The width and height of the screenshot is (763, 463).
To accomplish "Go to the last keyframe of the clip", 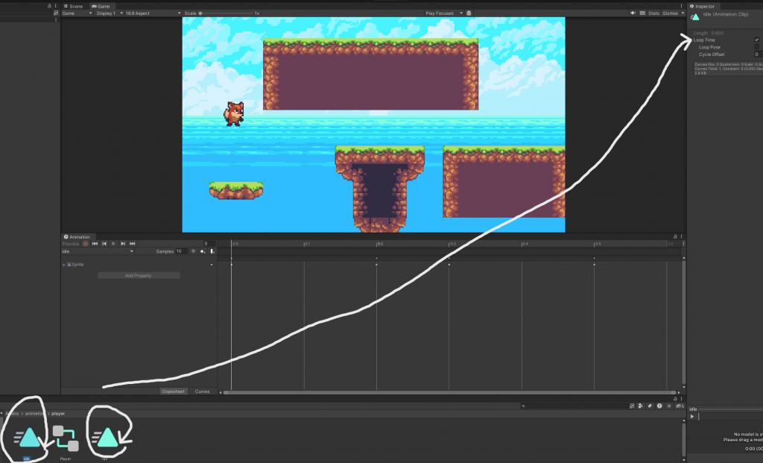I will point(133,244).
